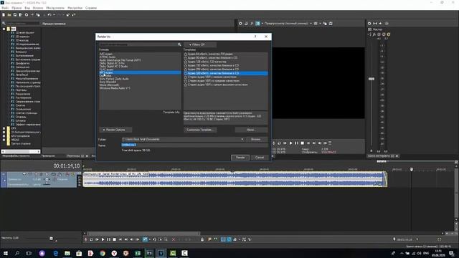Click the lock icon in timeline toolbar
Screen dimensions: 459x258
click(x=202, y=239)
